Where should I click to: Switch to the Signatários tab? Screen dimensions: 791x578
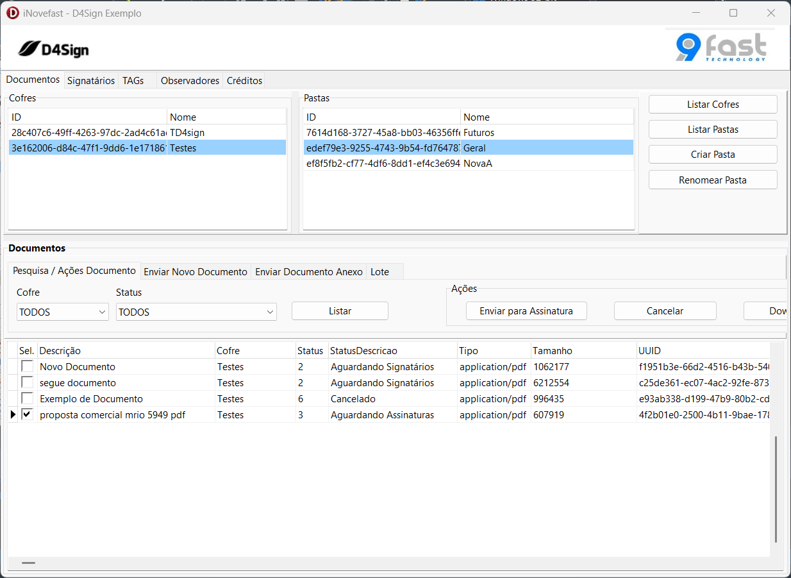pyautogui.click(x=91, y=81)
